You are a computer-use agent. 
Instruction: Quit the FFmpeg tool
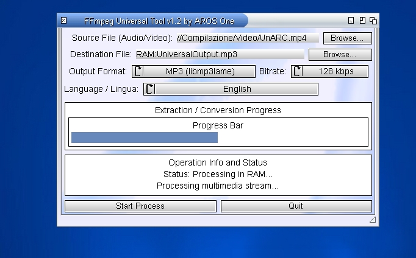point(296,206)
